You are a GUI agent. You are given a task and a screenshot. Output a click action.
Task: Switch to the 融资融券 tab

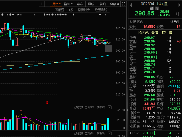coord(84,10)
